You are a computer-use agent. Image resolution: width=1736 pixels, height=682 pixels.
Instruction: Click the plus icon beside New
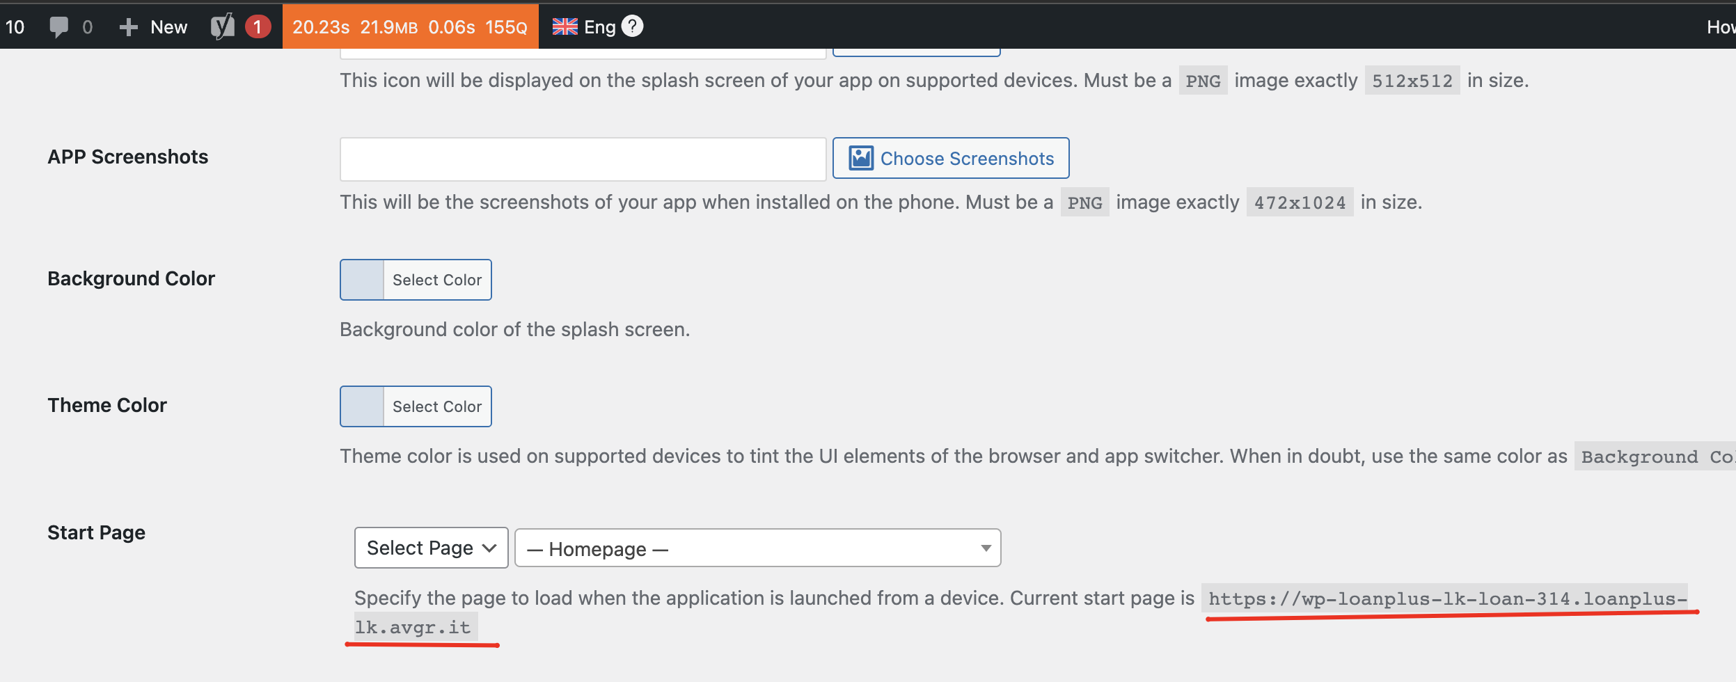128,27
